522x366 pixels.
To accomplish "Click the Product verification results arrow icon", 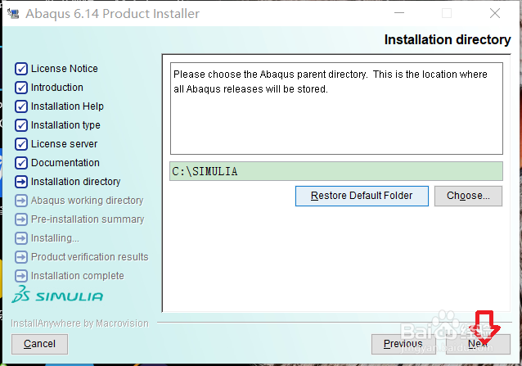I will [x=21, y=257].
